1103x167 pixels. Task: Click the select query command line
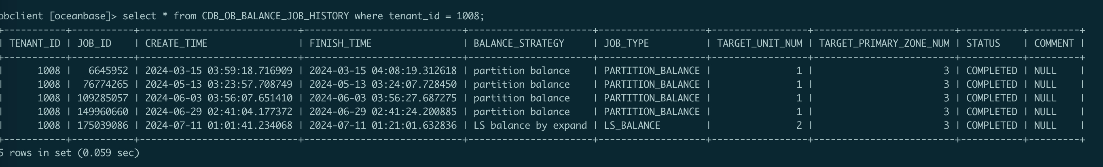[x=242, y=16]
